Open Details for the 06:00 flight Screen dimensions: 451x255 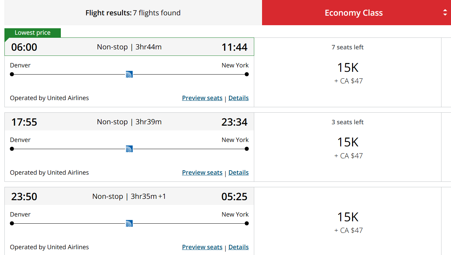(238, 98)
